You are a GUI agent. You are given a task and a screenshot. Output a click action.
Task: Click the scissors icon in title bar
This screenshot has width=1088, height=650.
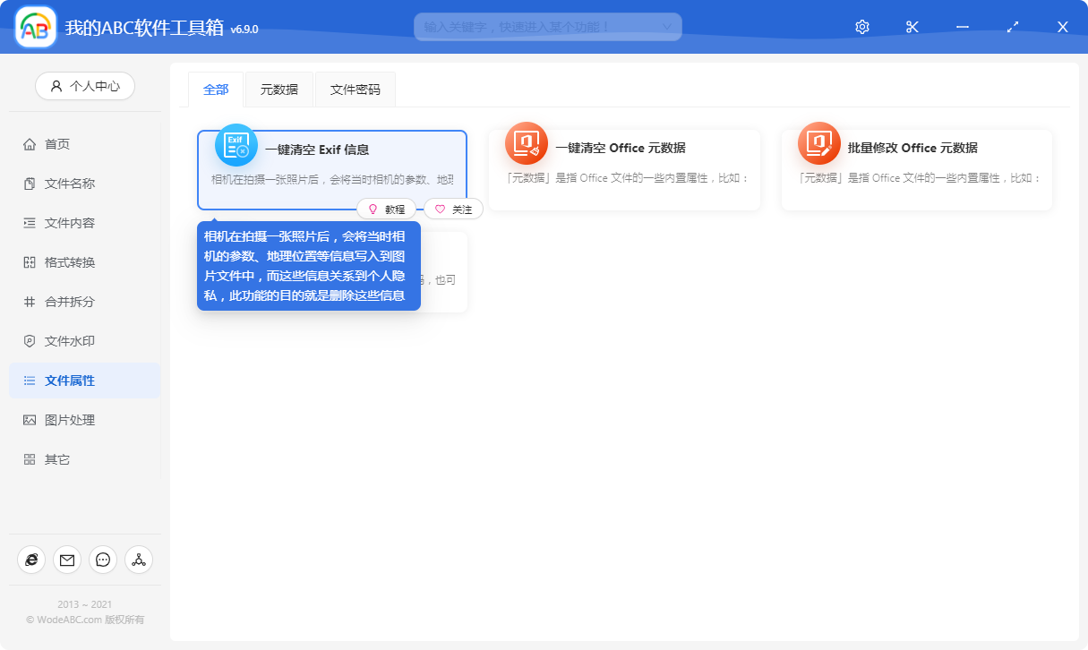click(912, 27)
